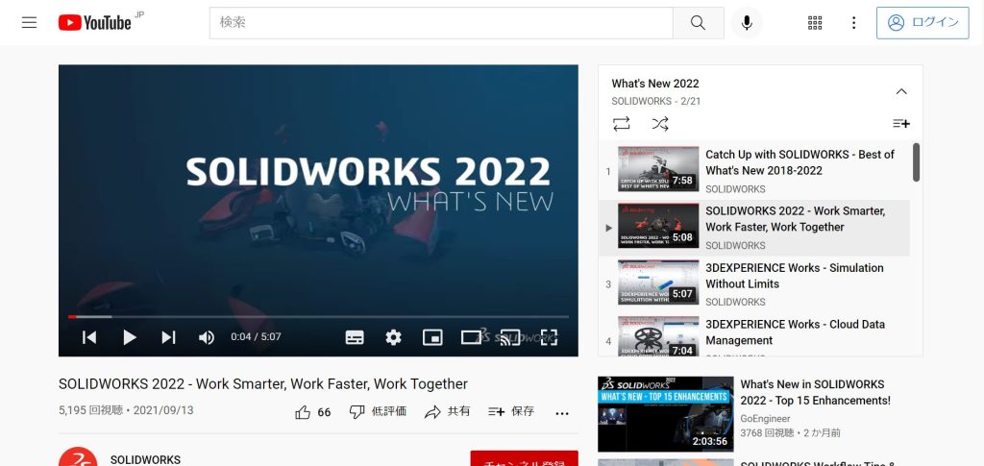This screenshot has width=984, height=466.
Task: Cast video to a TV
Action: (510, 337)
